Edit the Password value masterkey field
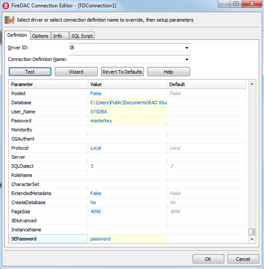The height and width of the screenshot is (269, 264). point(127,121)
